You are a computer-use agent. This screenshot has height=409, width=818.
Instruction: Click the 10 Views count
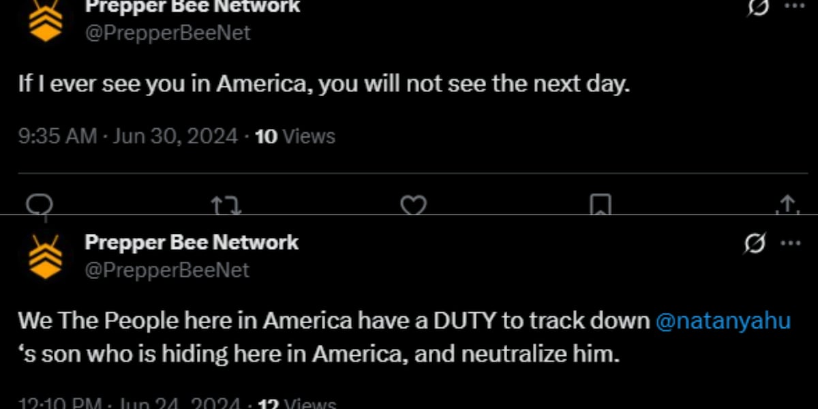294,136
